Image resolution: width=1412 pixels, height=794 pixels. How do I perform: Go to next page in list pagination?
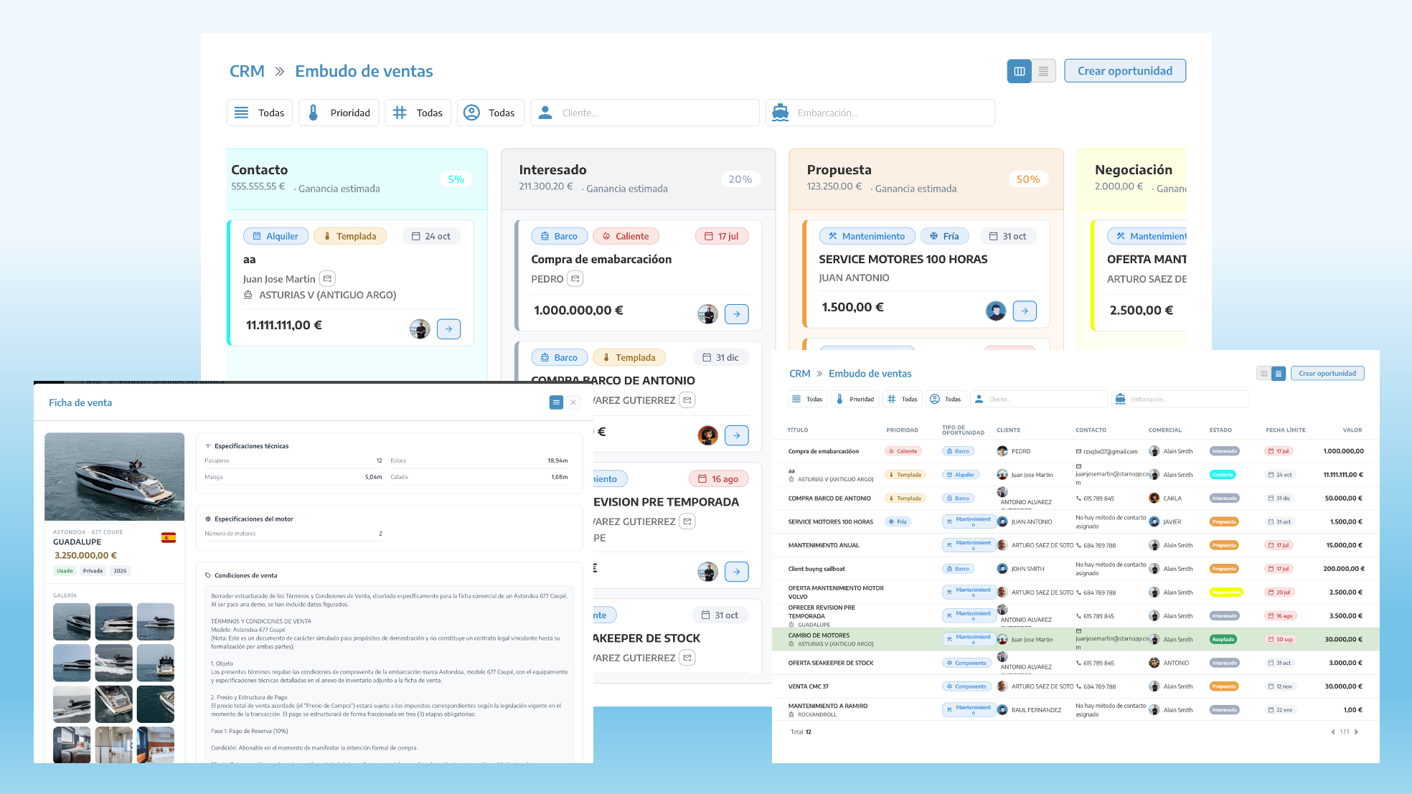pos(1356,732)
